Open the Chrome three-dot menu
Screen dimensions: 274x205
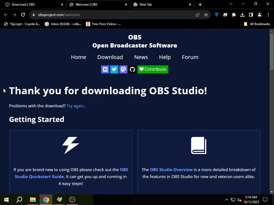coord(268,15)
